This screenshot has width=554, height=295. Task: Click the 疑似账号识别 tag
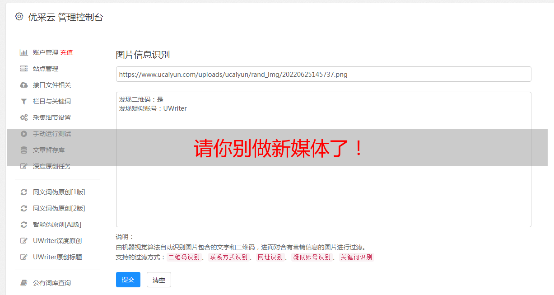pyautogui.click(x=312, y=257)
